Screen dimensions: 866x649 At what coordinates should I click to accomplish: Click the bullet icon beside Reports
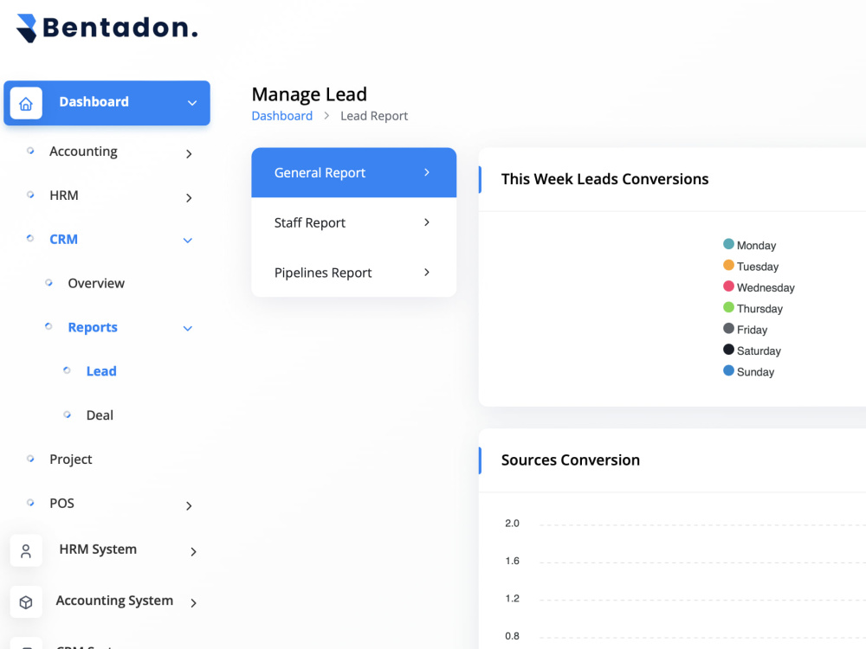(48, 327)
